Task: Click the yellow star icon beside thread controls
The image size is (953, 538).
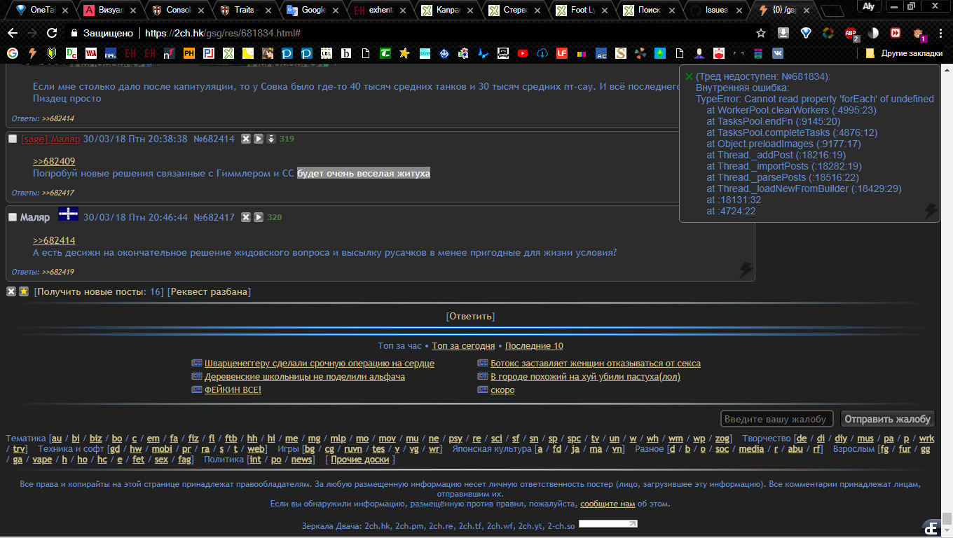Action: point(23,291)
